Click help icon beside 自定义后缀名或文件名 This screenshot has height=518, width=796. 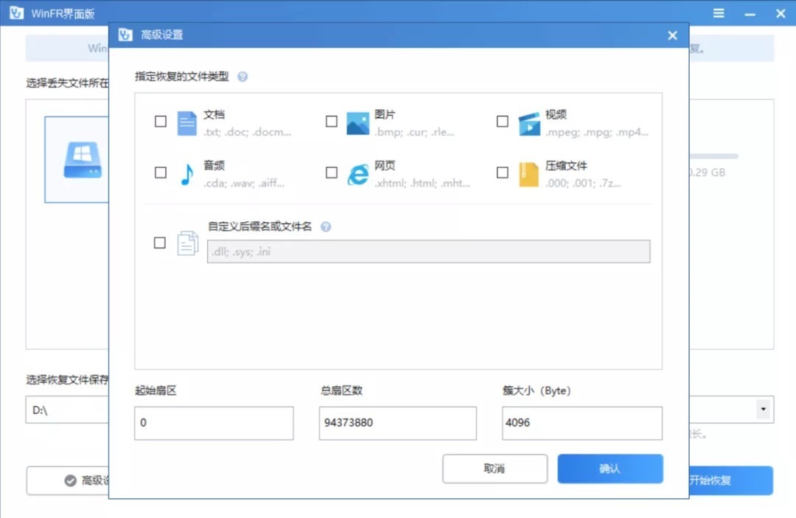pos(326,227)
